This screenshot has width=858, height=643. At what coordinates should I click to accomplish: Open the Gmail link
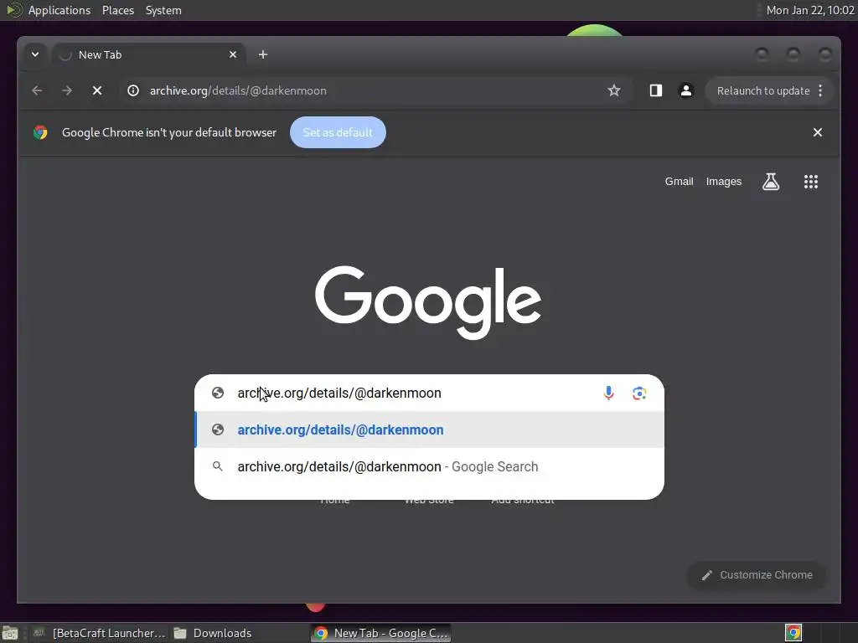coord(679,182)
